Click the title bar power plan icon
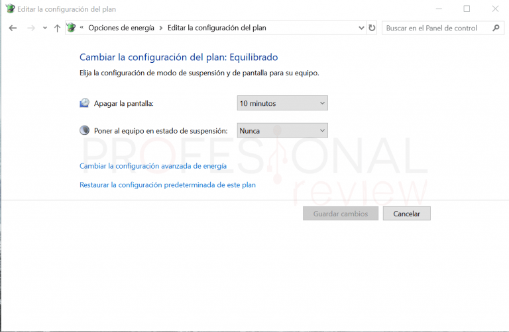 pos(10,9)
